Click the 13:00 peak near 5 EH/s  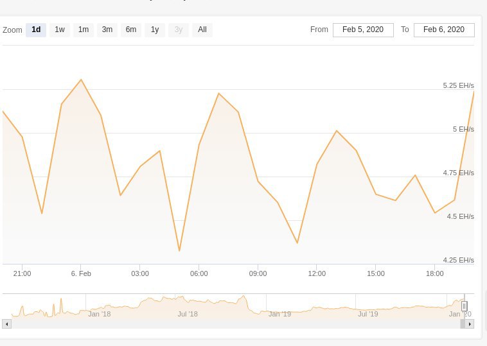pos(337,131)
